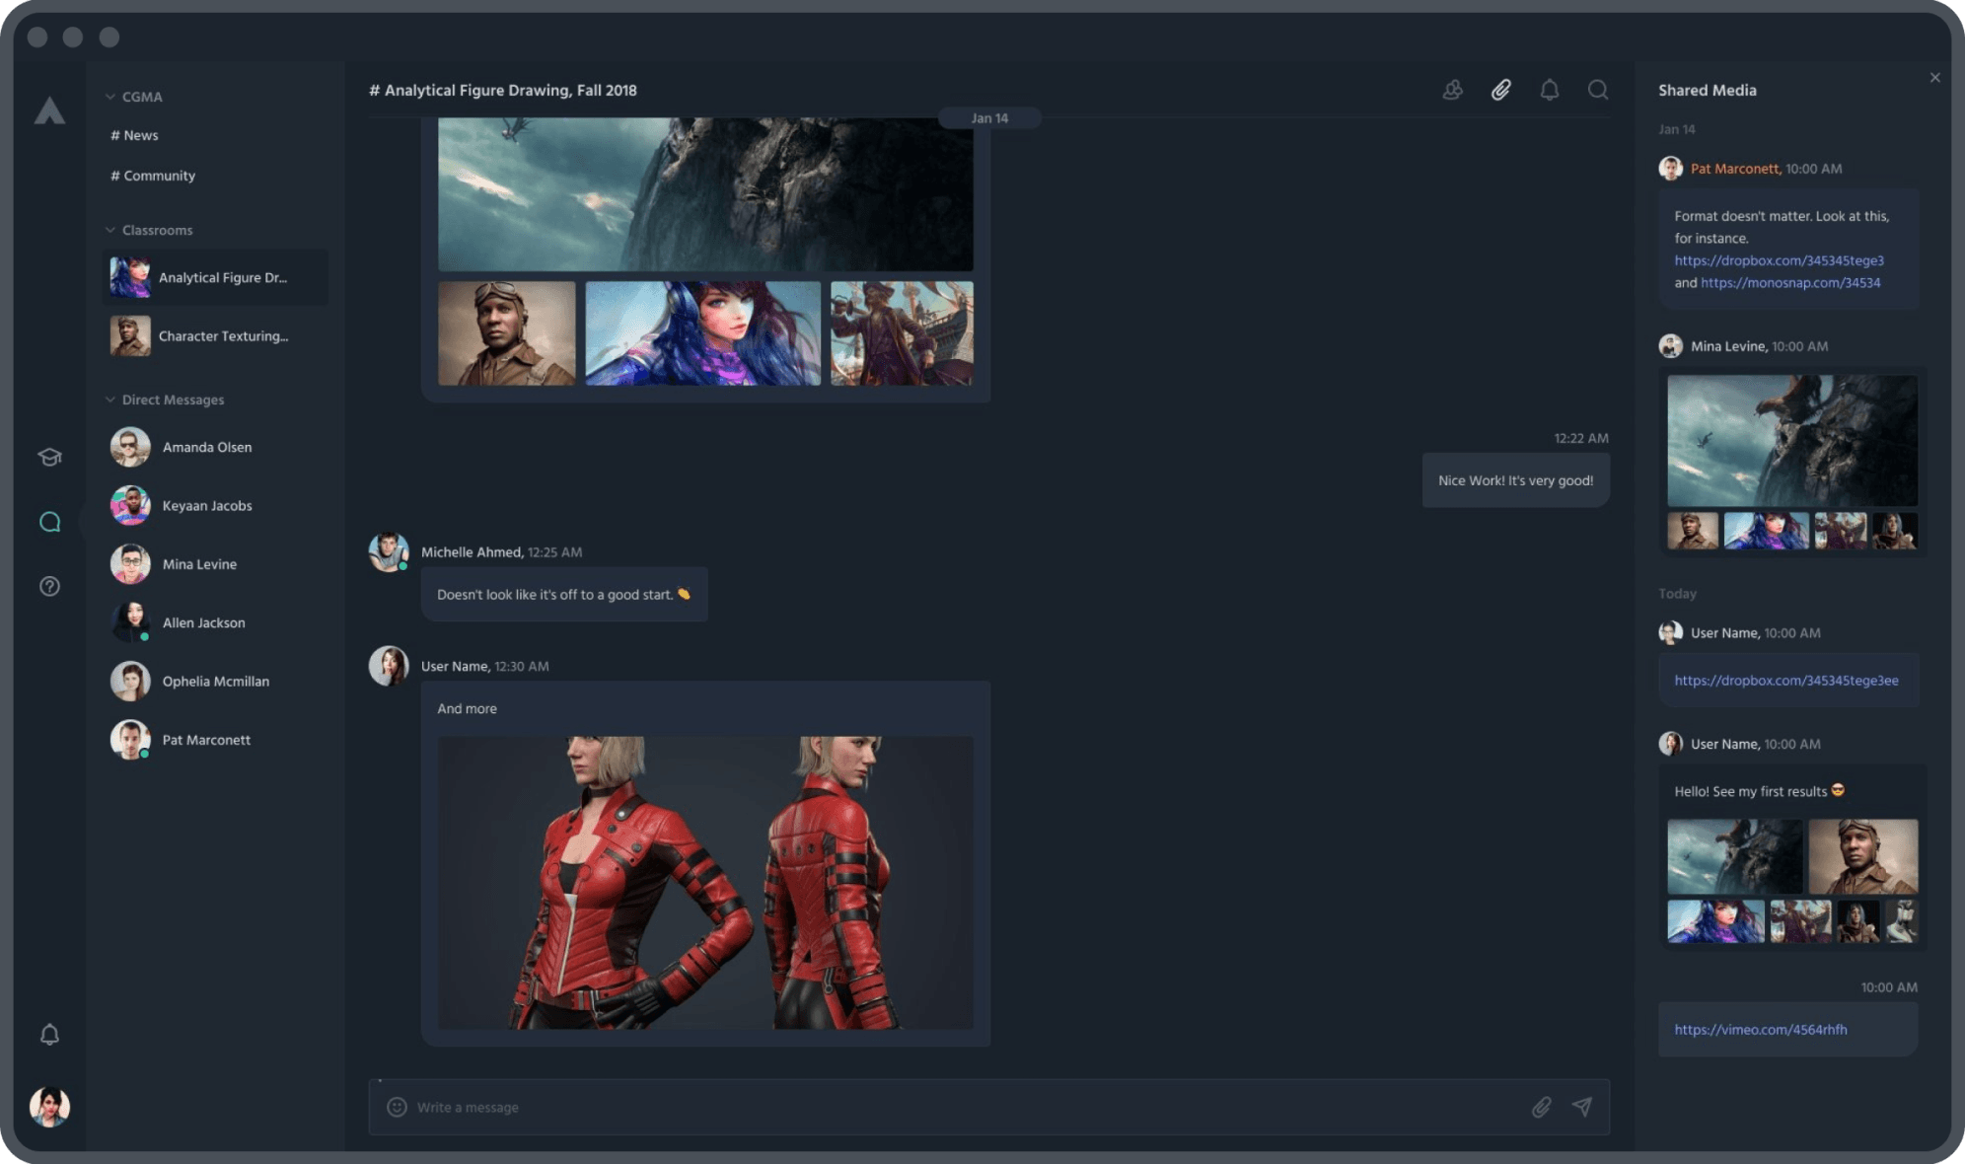Viewport: 1965px width, 1164px height.
Task: Open the vimeo.com link in Shared Media
Action: click(1760, 1029)
